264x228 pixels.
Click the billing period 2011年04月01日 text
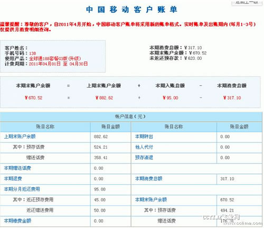tap(45, 63)
